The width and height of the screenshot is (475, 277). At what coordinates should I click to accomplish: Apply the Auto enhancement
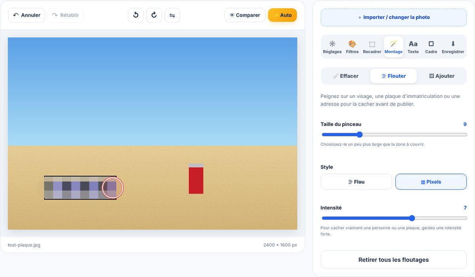coord(282,15)
